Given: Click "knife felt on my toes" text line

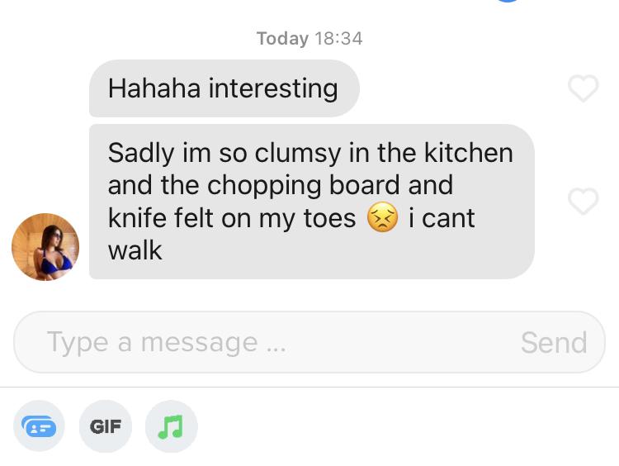Looking at the screenshot, I should pos(232,218).
